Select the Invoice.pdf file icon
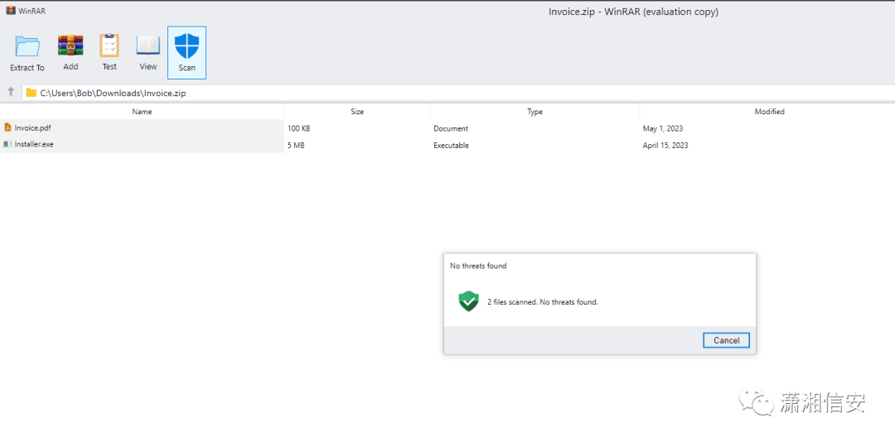Image resolution: width=895 pixels, height=442 pixels. (8, 127)
